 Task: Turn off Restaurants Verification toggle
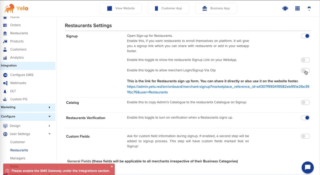(x=305, y=118)
